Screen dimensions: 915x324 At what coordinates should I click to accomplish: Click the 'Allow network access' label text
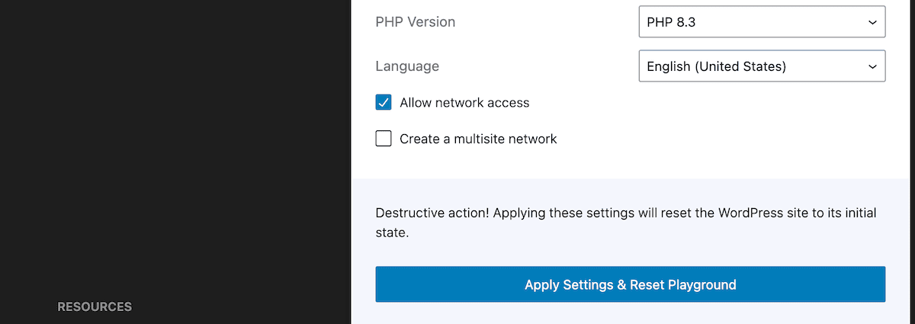[464, 103]
